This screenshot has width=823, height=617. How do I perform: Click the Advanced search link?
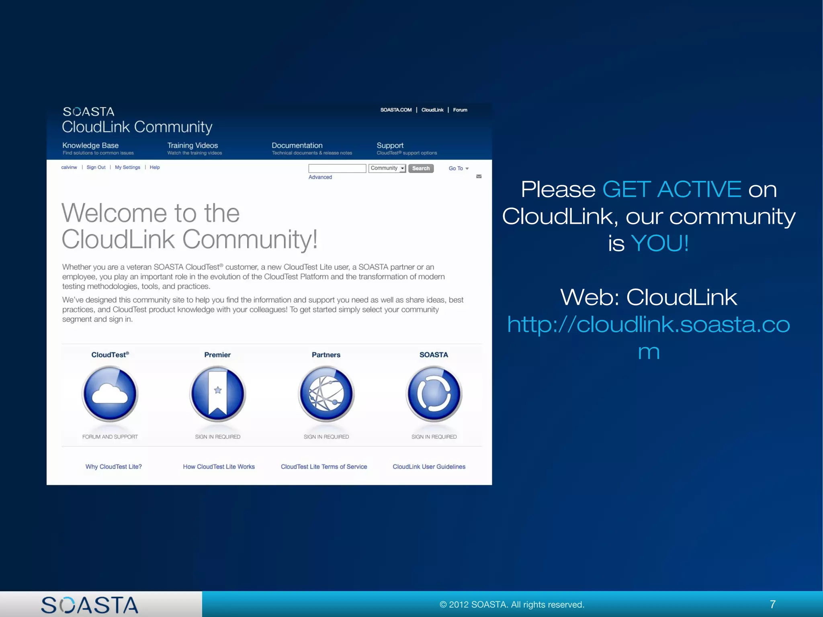(x=320, y=177)
